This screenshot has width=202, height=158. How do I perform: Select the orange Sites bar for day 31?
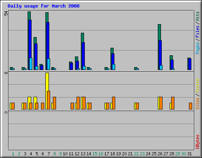(191, 106)
